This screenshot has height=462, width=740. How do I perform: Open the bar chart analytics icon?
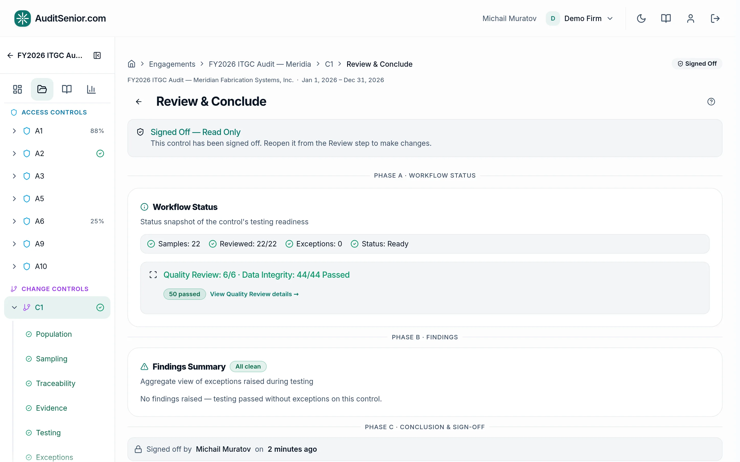[x=91, y=89]
